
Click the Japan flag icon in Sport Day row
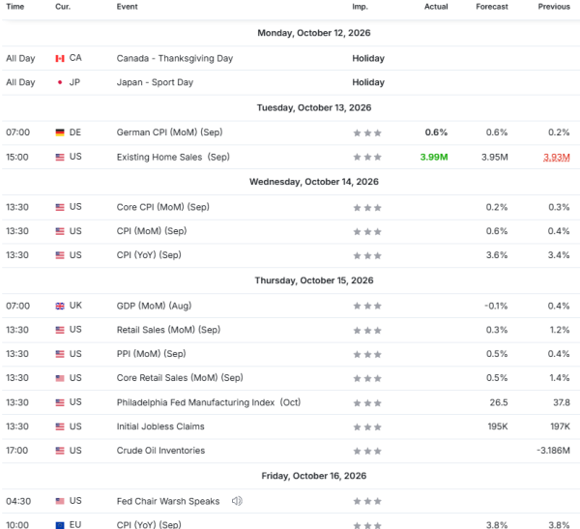point(60,82)
